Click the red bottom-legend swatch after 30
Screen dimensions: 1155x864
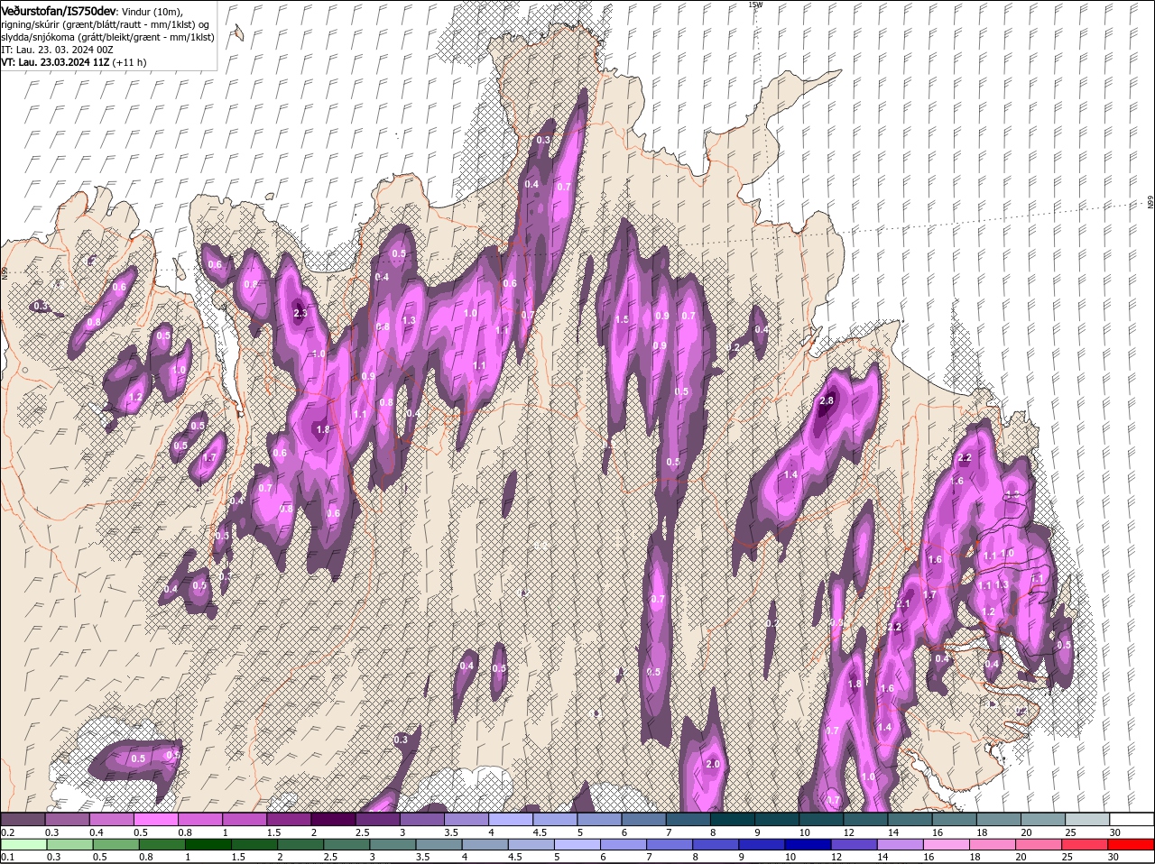coord(1132,844)
